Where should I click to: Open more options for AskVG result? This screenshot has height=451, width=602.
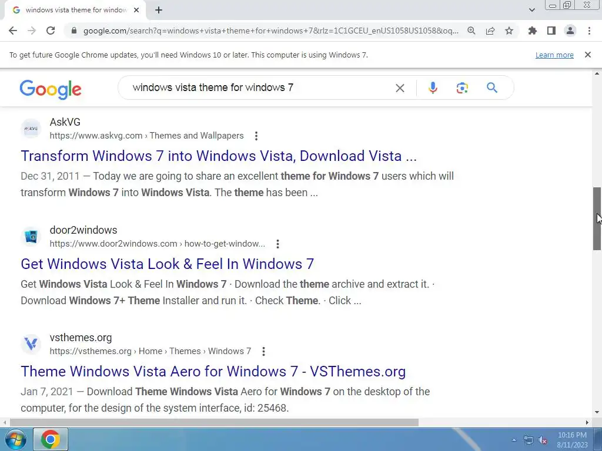click(x=256, y=136)
